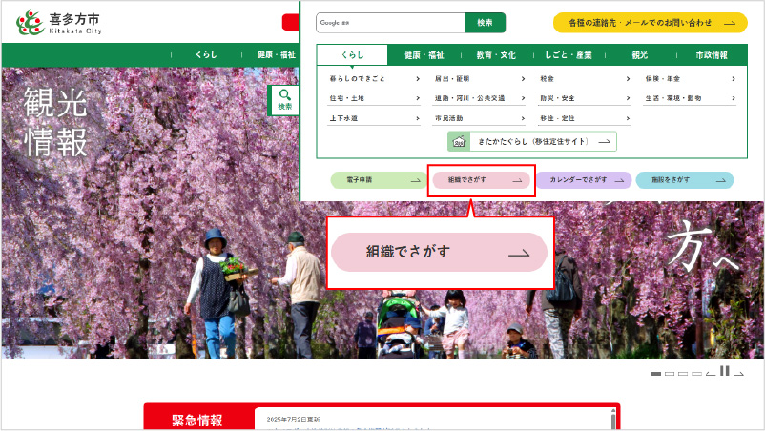This screenshot has height=431, width=765.
Task: Switch to the 観光 tab
Action: [640, 55]
